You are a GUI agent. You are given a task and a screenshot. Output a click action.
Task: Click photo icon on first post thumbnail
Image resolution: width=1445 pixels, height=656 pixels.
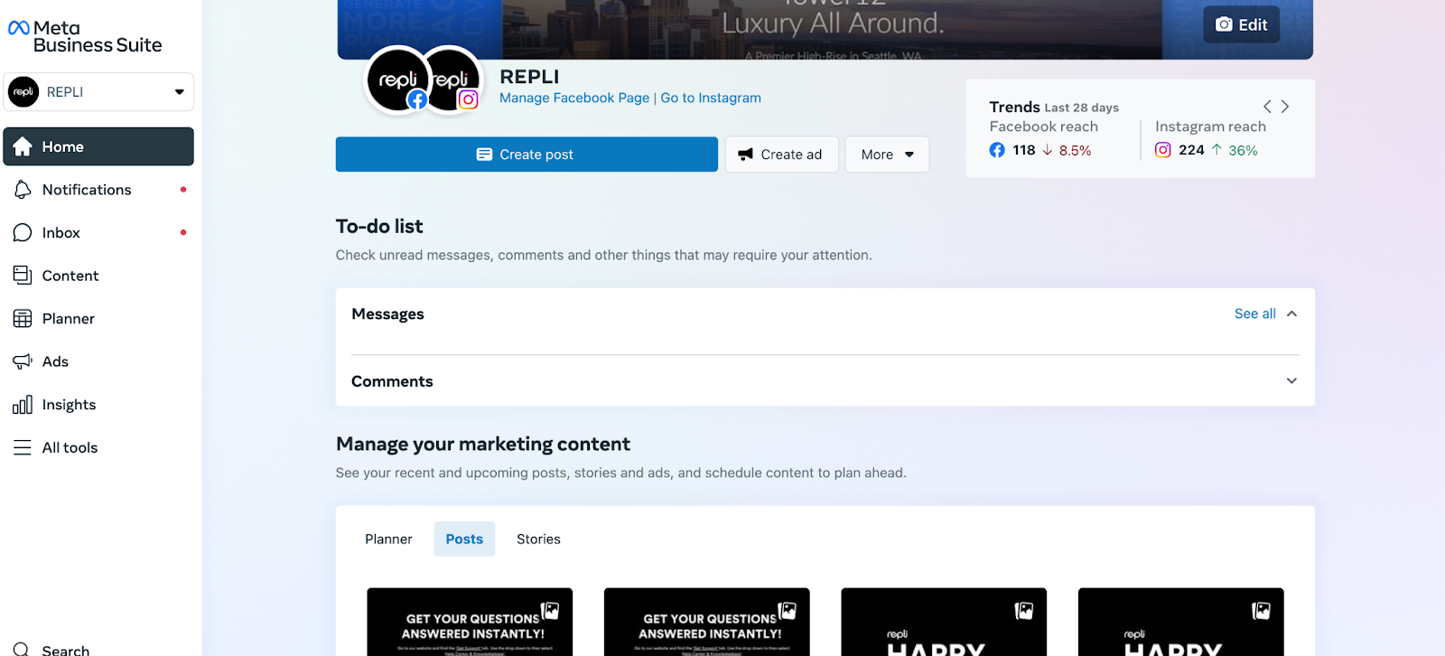(x=550, y=611)
